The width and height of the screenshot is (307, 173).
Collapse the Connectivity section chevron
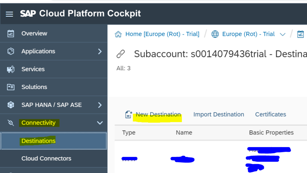tap(100, 123)
